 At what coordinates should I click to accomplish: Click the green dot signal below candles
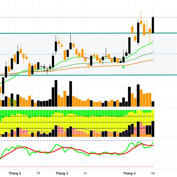(124, 67)
